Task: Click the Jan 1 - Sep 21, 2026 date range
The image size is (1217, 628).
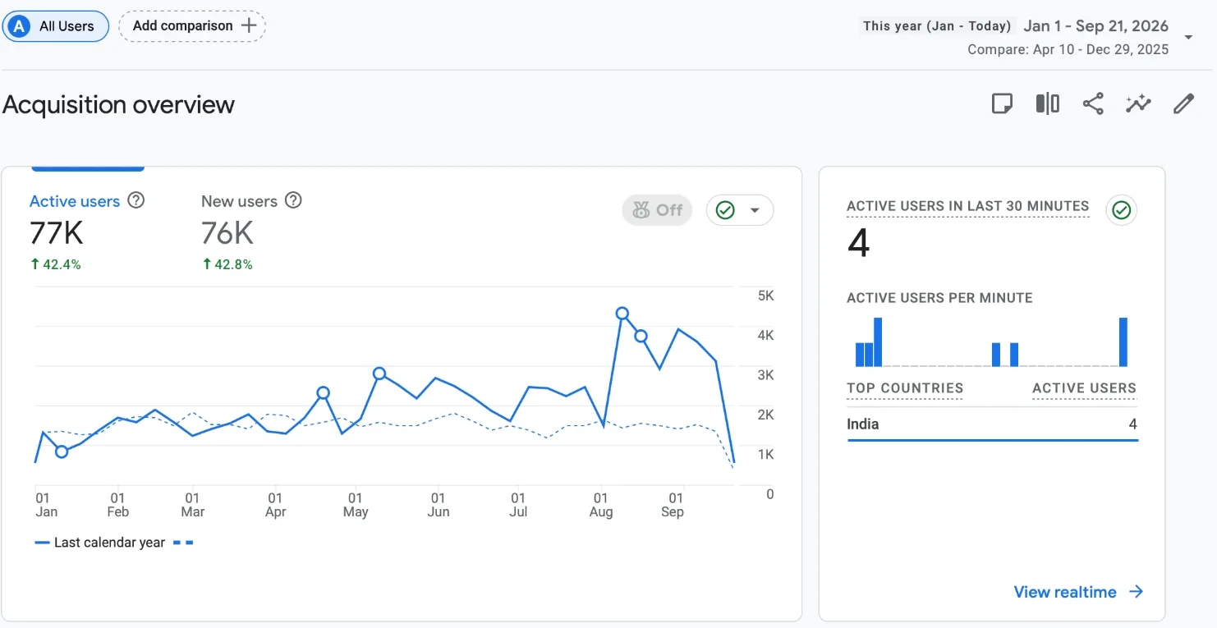Action: click(x=1095, y=26)
